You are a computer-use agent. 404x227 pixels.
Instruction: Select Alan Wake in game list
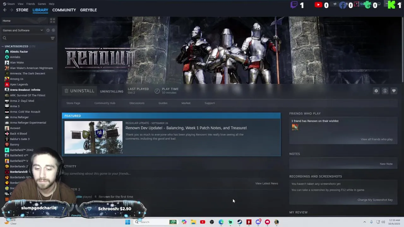coord(17,62)
